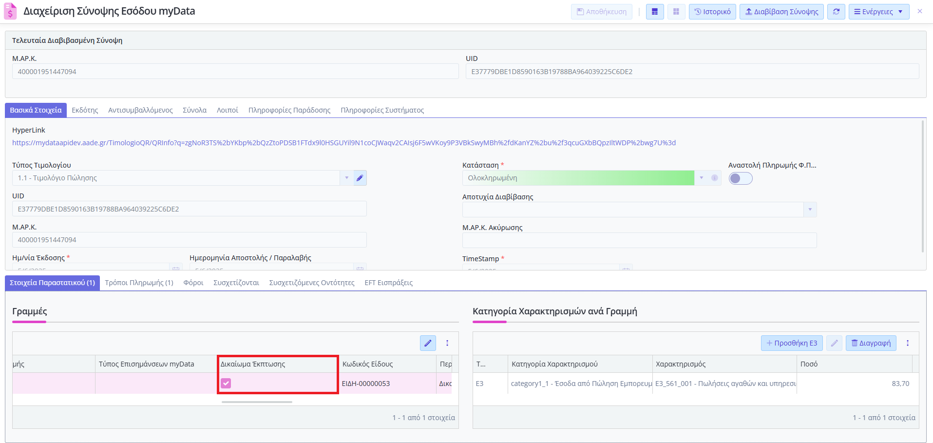Viewport: 933px width, 443px height.
Task: Close the form with the X icon
Action: pos(920,11)
